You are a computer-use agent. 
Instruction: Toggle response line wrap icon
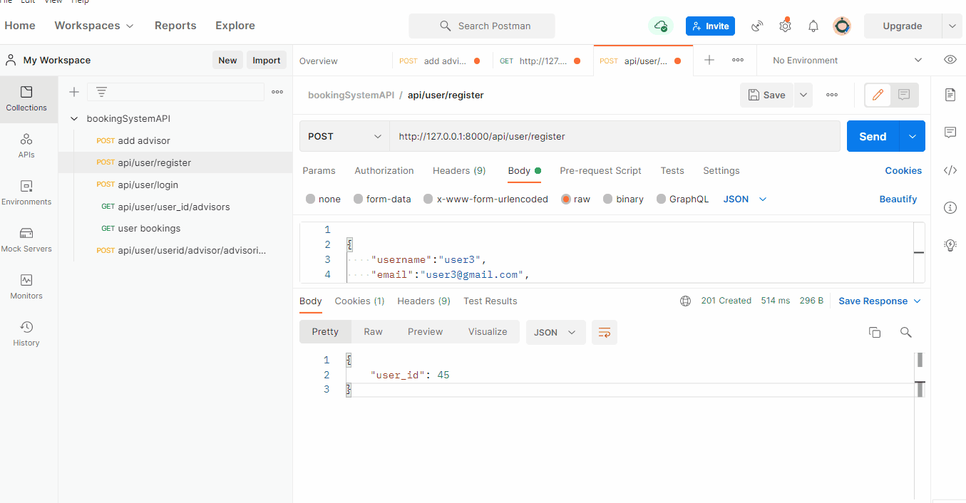point(605,332)
